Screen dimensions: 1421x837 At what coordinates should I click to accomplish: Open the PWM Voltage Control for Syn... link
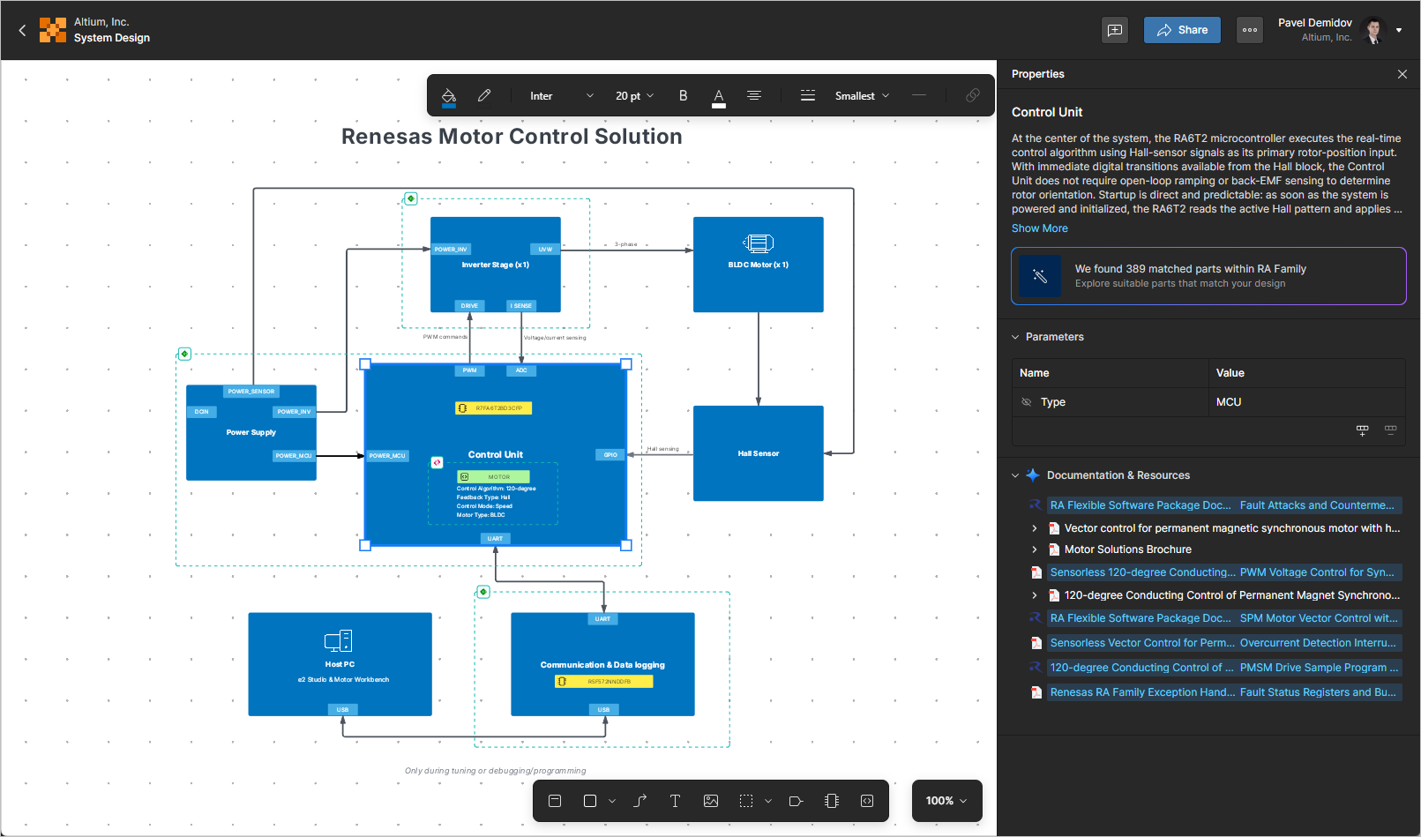[x=1317, y=572]
